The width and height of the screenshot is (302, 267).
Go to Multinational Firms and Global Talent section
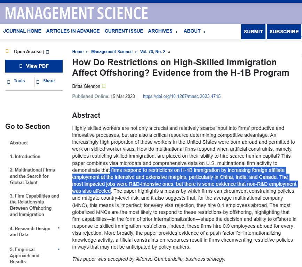pos(32,176)
